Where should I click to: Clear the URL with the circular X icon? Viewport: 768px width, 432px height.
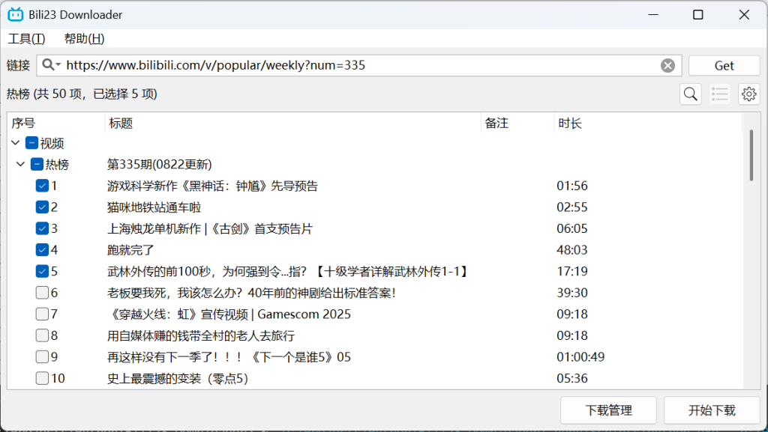(667, 65)
